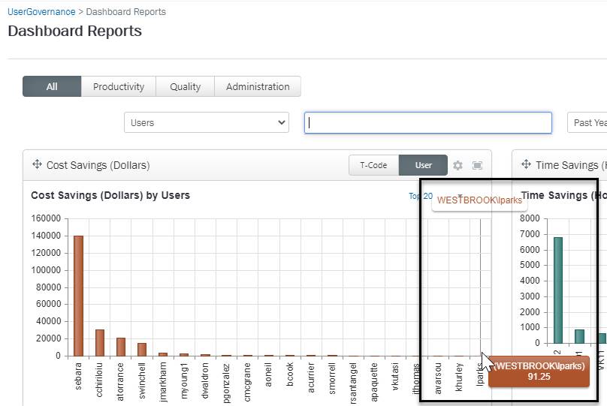Open the Top 20 dropdown
This screenshot has width=607, height=406.
421,196
